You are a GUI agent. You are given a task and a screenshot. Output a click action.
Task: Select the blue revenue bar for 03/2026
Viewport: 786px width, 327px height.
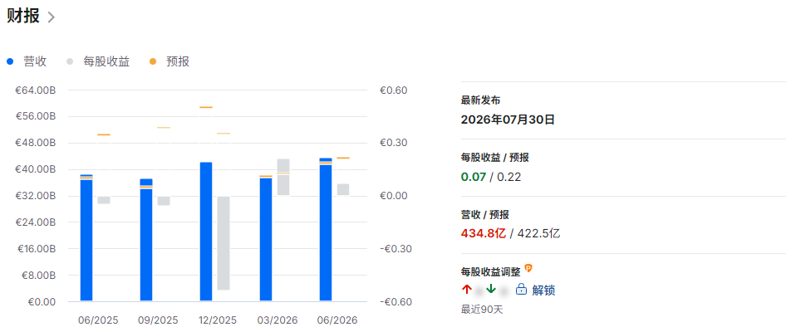266,238
